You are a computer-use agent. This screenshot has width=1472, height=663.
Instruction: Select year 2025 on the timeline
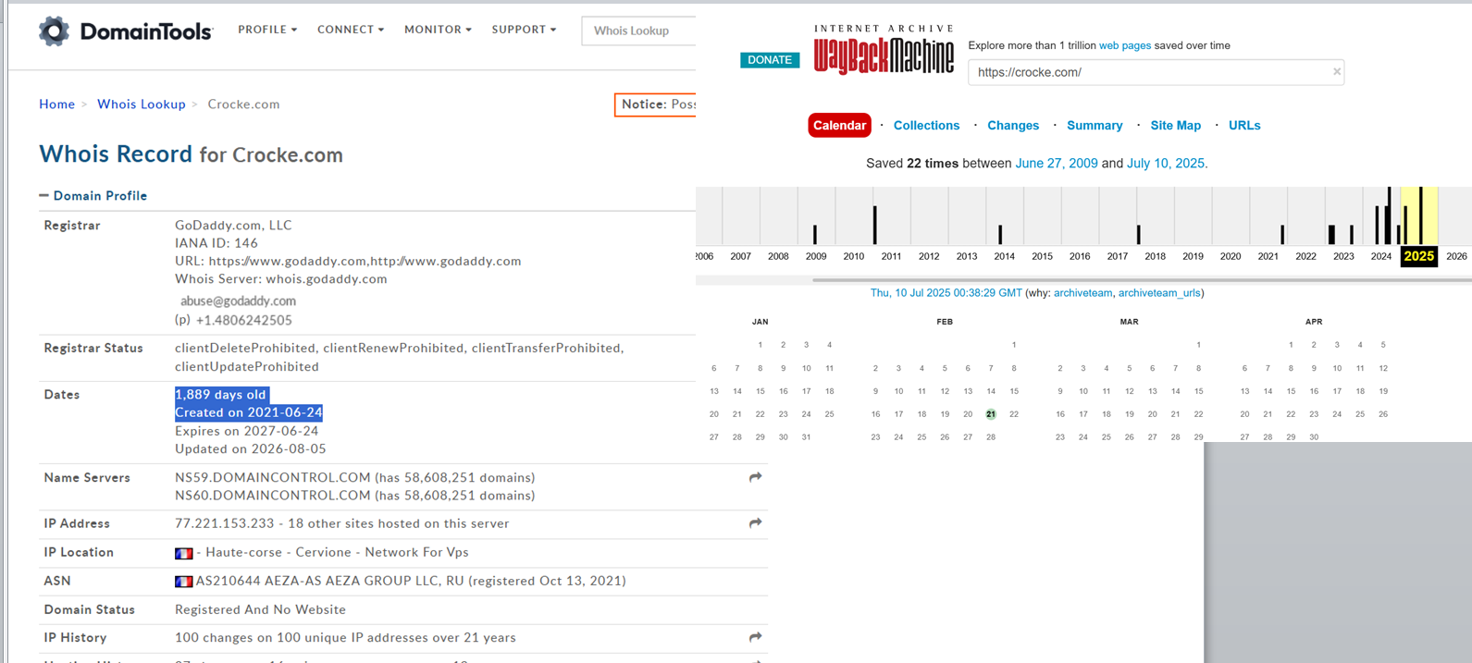point(1418,256)
